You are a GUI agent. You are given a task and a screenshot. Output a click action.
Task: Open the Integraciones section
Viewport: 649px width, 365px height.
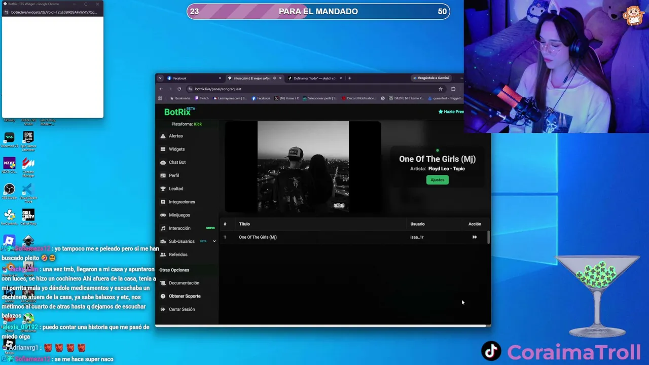coord(182,202)
